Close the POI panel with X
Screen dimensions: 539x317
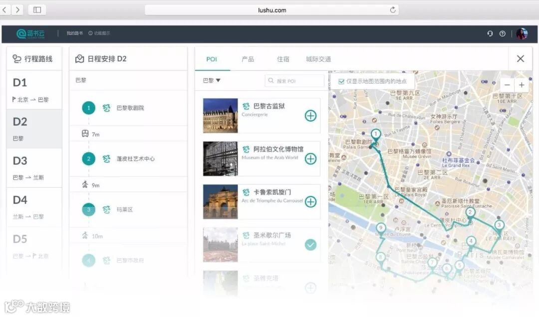[521, 59]
